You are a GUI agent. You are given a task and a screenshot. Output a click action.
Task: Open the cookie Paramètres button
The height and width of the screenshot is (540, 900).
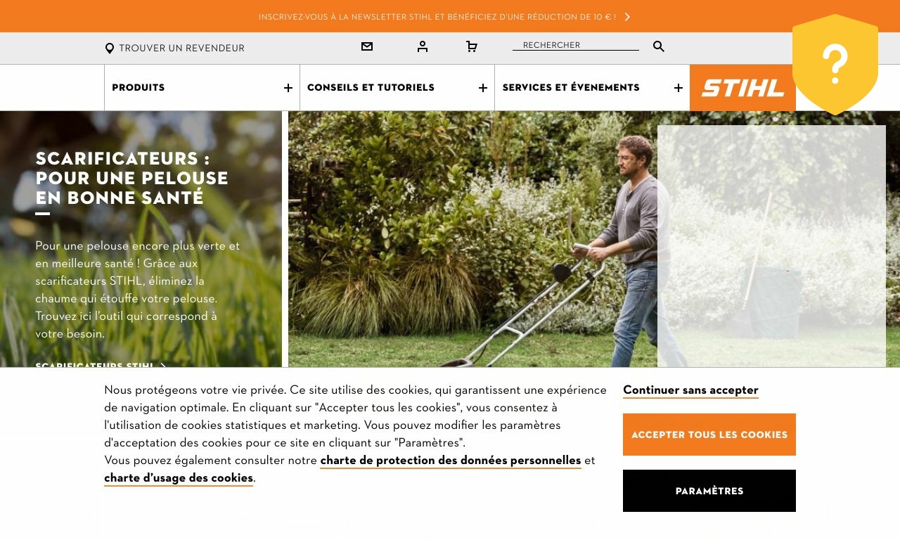click(709, 491)
